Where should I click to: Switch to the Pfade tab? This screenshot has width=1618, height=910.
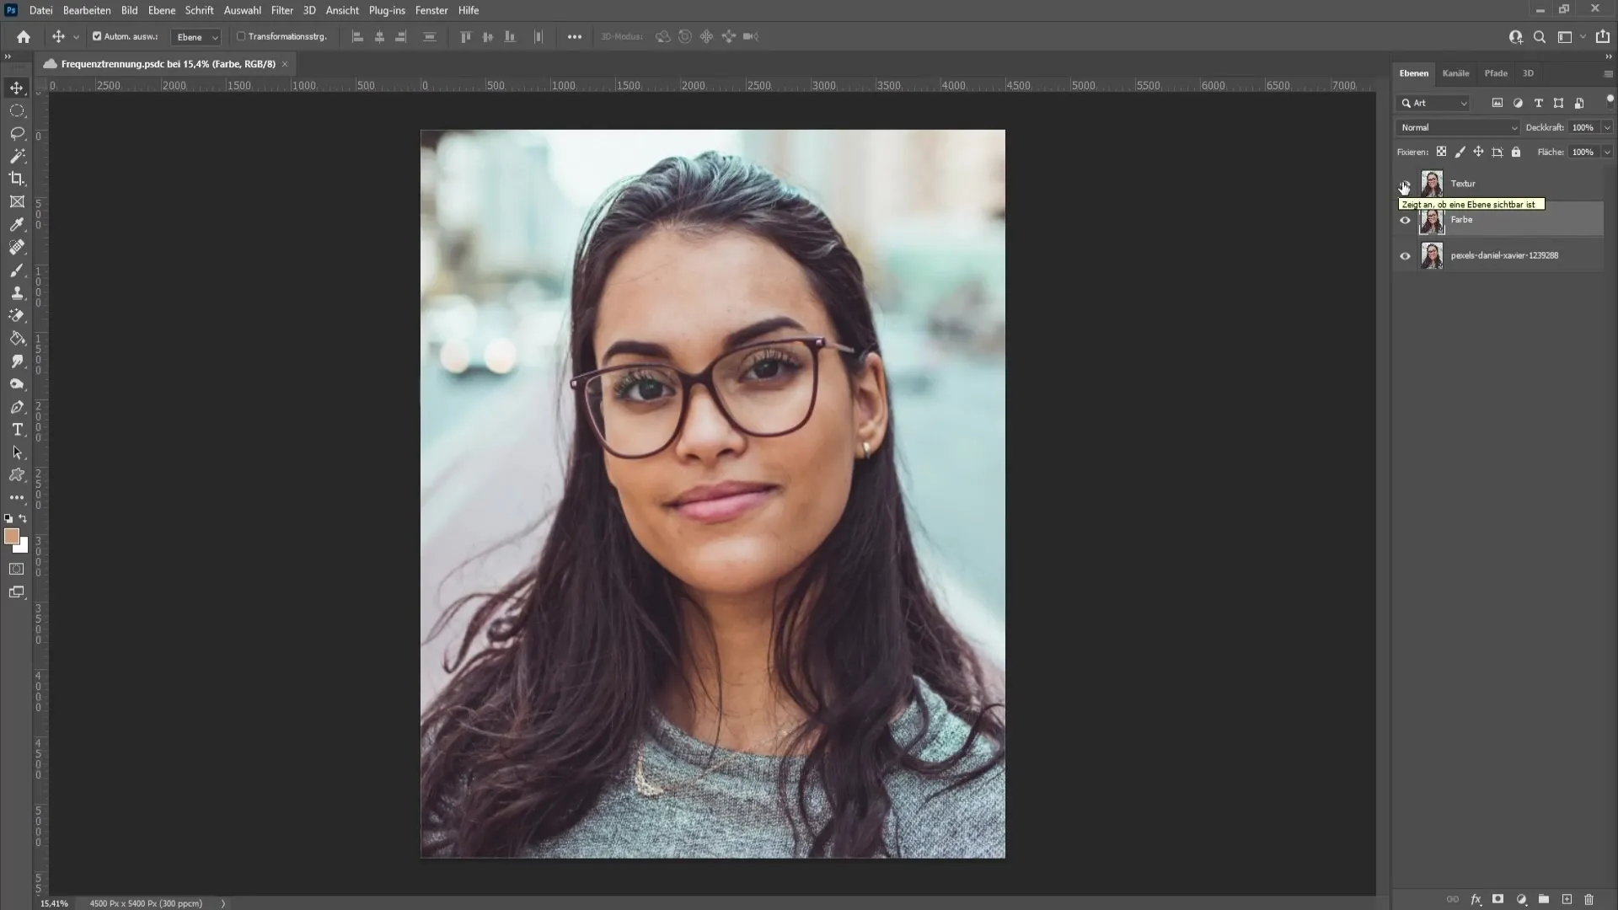point(1496,73)
